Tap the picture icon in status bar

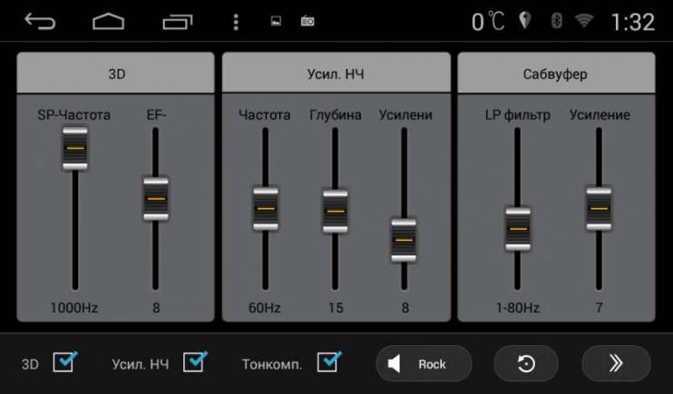click(276, 21)
